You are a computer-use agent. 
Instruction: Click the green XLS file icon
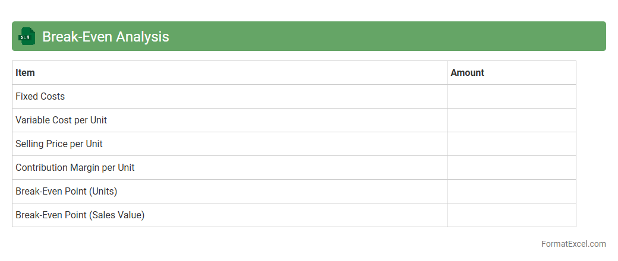(27, 36)
